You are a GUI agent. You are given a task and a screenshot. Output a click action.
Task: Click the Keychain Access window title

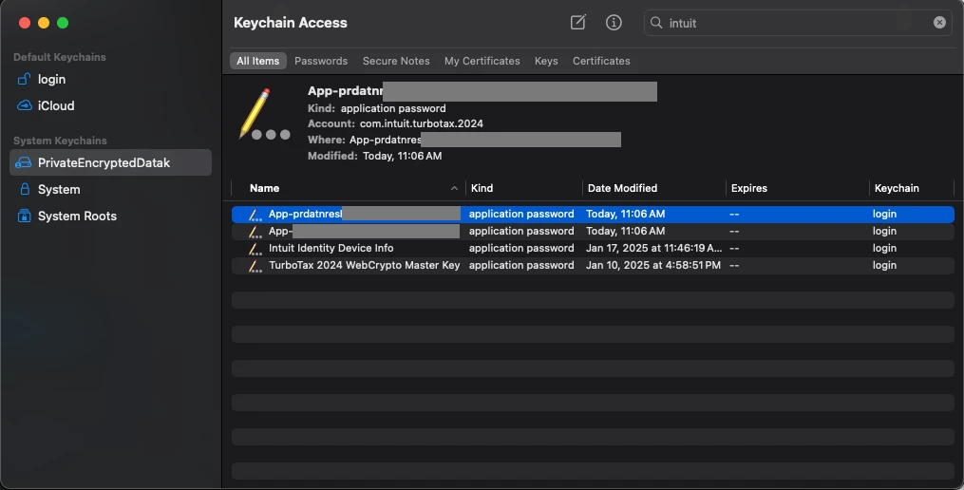point(291,23)
